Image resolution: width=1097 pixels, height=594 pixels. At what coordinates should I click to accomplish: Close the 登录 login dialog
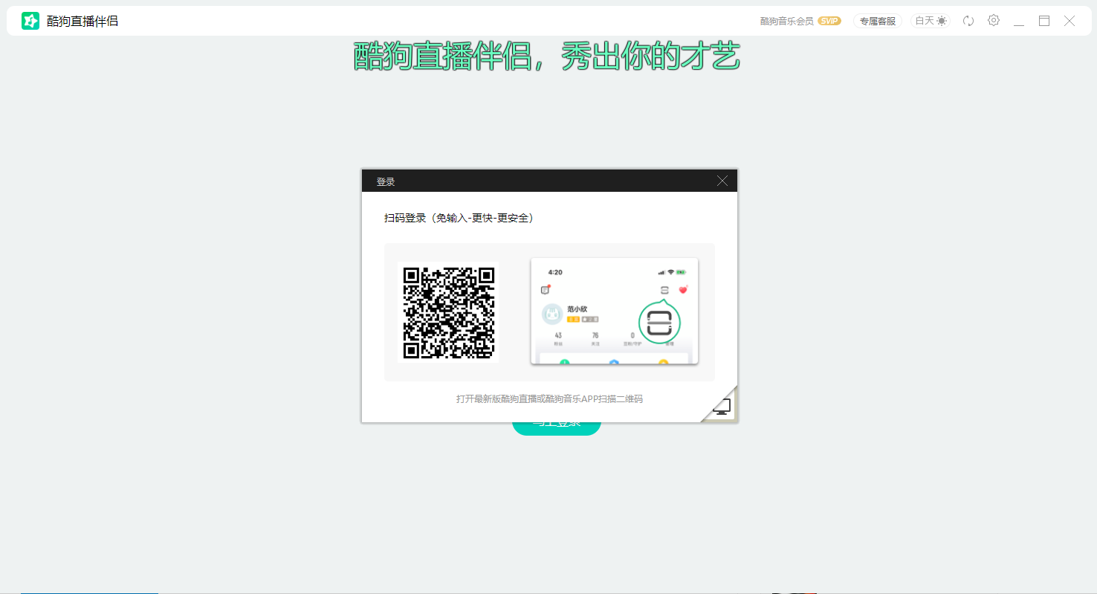click(x=722, y=180)
